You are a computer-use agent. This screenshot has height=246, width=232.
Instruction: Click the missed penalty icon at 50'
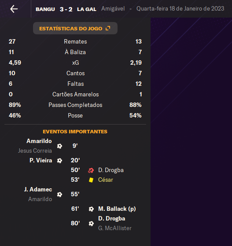(x=91, y=170)
